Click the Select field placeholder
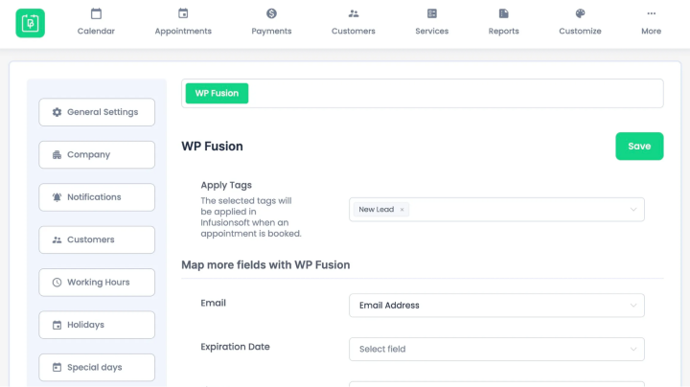 (x=382, y=350)
